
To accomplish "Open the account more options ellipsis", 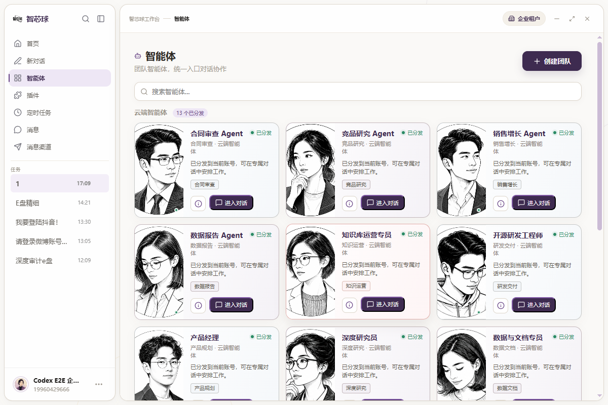I will (x=99, y=384).
